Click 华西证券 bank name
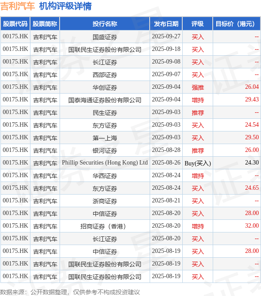 point(105,176)
